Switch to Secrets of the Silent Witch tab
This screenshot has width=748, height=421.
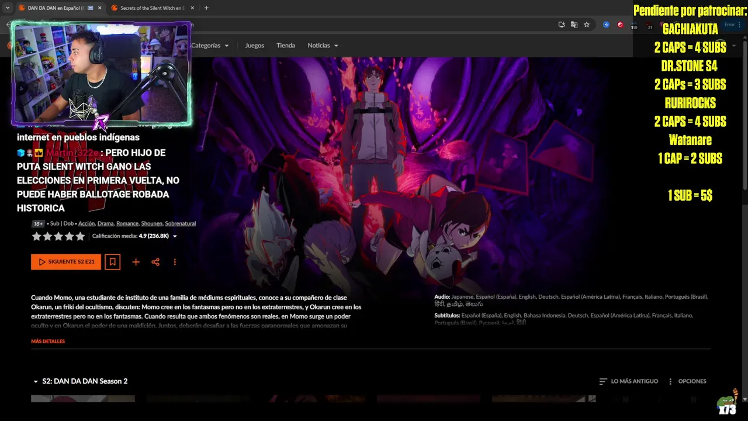pos(152,8)
